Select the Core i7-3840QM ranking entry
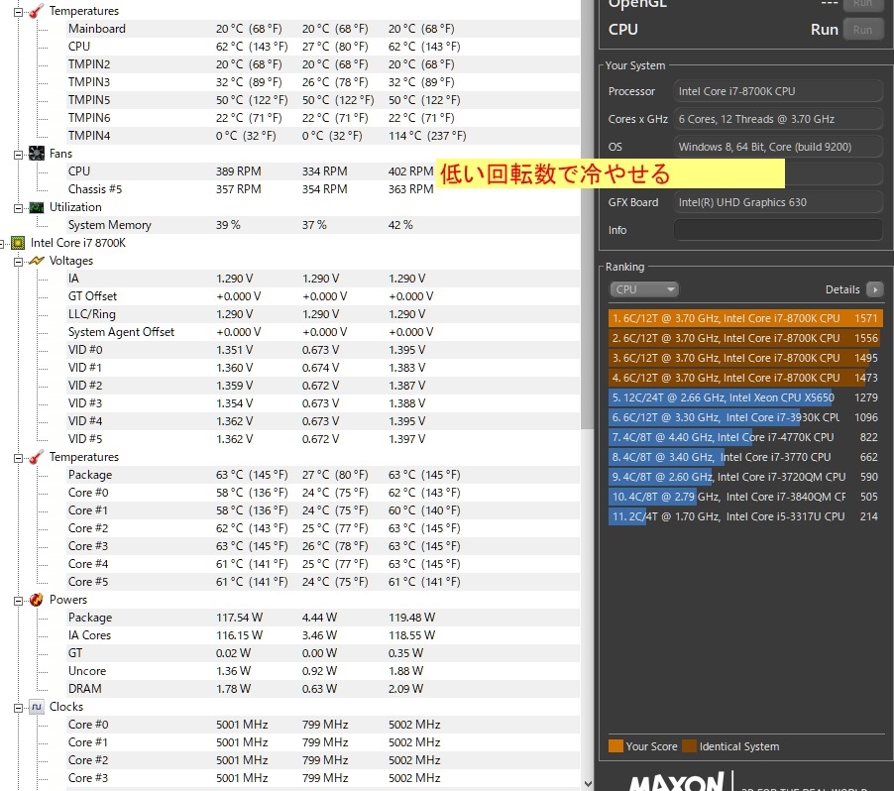This screenshot has height=791, width=894. (745, 497)
